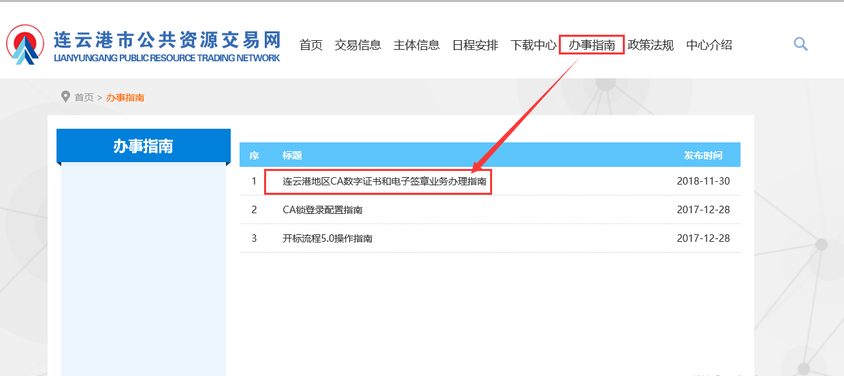Click row number 3 in the list
The image size is (844, 376).
pos(254,238)
